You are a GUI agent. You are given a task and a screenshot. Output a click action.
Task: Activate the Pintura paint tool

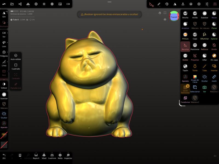pyautogui.click(x=185, y=36)
